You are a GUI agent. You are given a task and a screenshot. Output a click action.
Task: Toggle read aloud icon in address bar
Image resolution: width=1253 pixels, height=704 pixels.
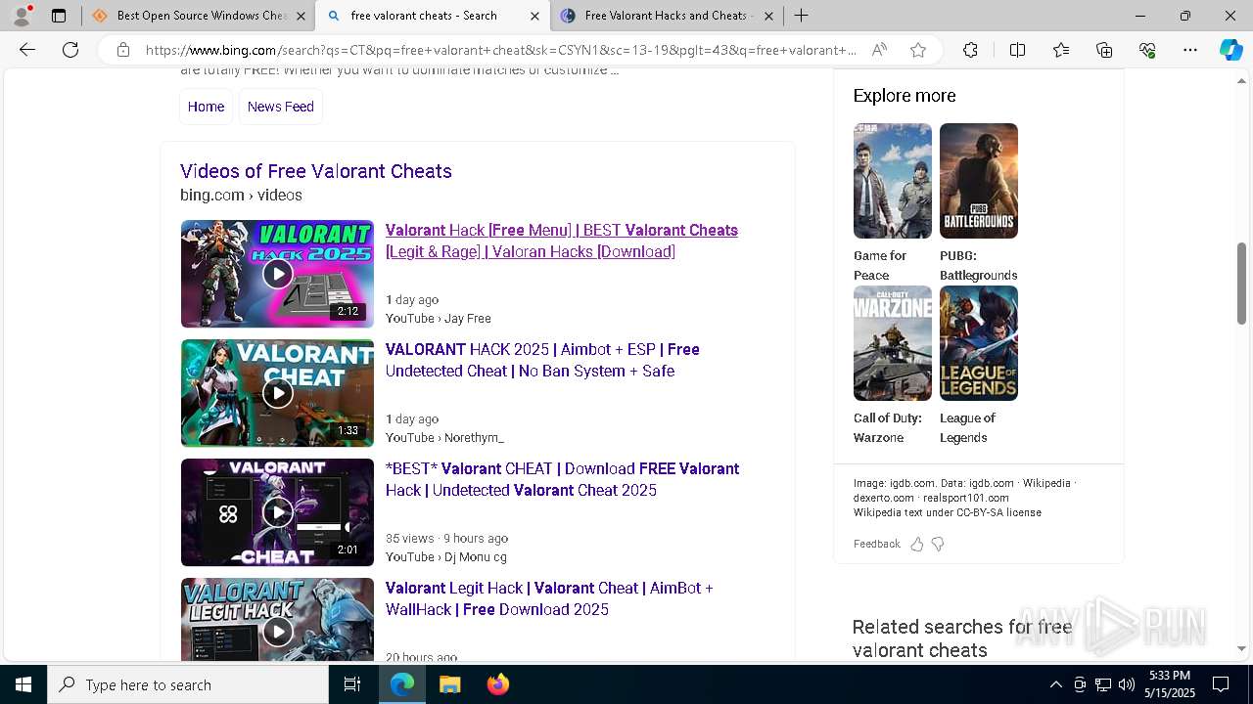tap(879, 50)
